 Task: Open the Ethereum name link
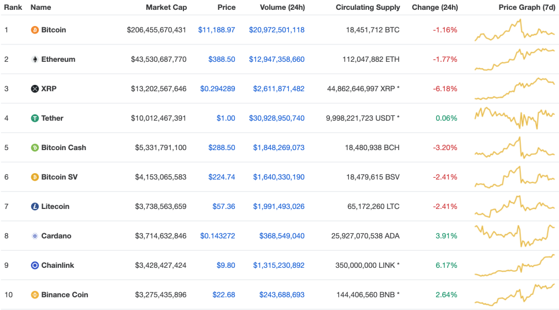click(58, 59)
